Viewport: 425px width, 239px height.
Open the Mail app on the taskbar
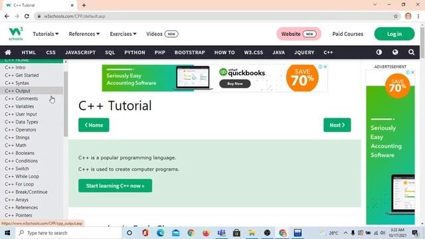[175, 233]
